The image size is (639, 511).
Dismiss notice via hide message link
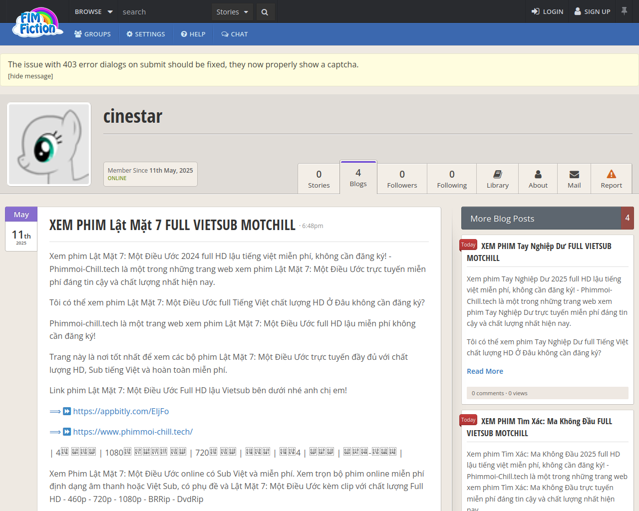coord(30,76)
